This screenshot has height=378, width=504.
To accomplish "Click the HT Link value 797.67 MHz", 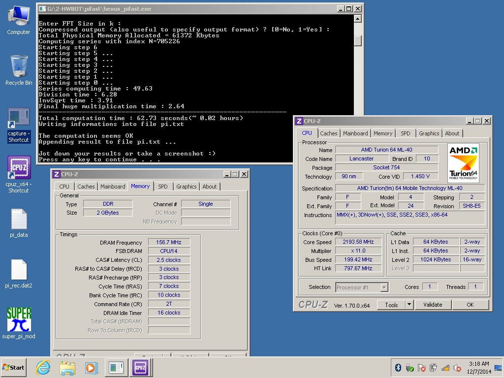I will pyautogui.click(x=358, y=268).
